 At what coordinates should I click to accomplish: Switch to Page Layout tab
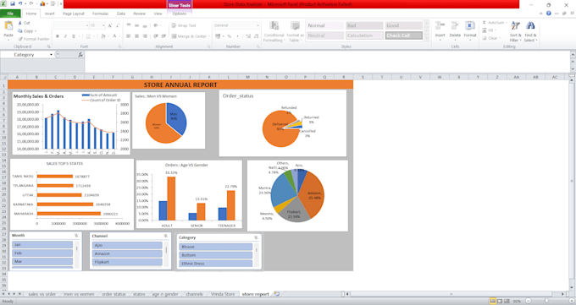click(74, 14)
